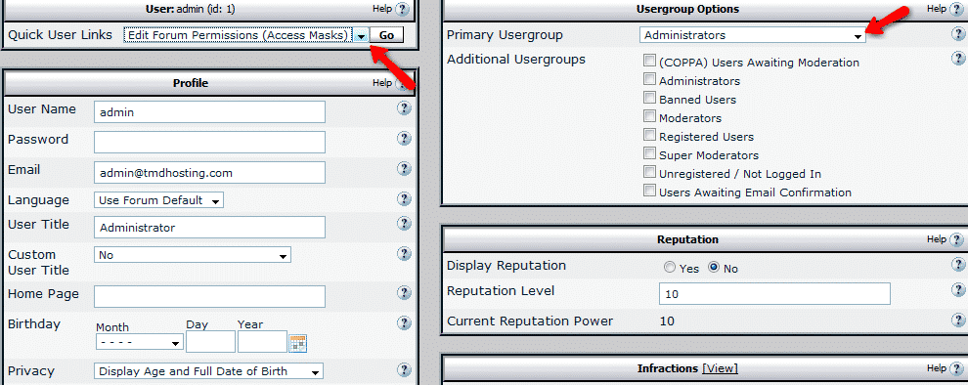Click the birthday Day input field
The height and width of the screenshot is (385, 968).
[x=210, y=342]
